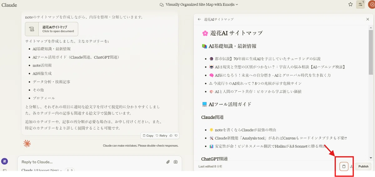This screenshot has width=375, height=177.
Task: Attach a file with the paperclip icon
Action: coord(168,162)
